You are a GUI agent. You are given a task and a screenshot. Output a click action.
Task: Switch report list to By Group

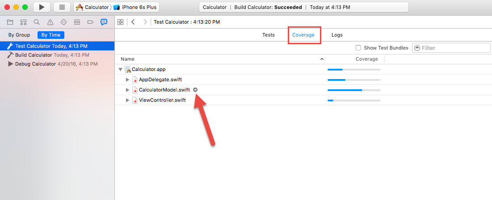pyautogui.click(x=19, y=35)
